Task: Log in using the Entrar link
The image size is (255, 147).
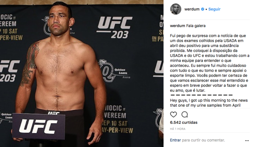Action: pyautogui.click(x=175, y=140)
